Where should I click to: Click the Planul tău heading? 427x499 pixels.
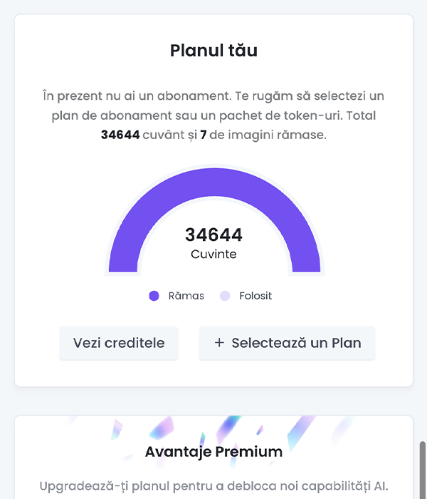tap(213, 51)
